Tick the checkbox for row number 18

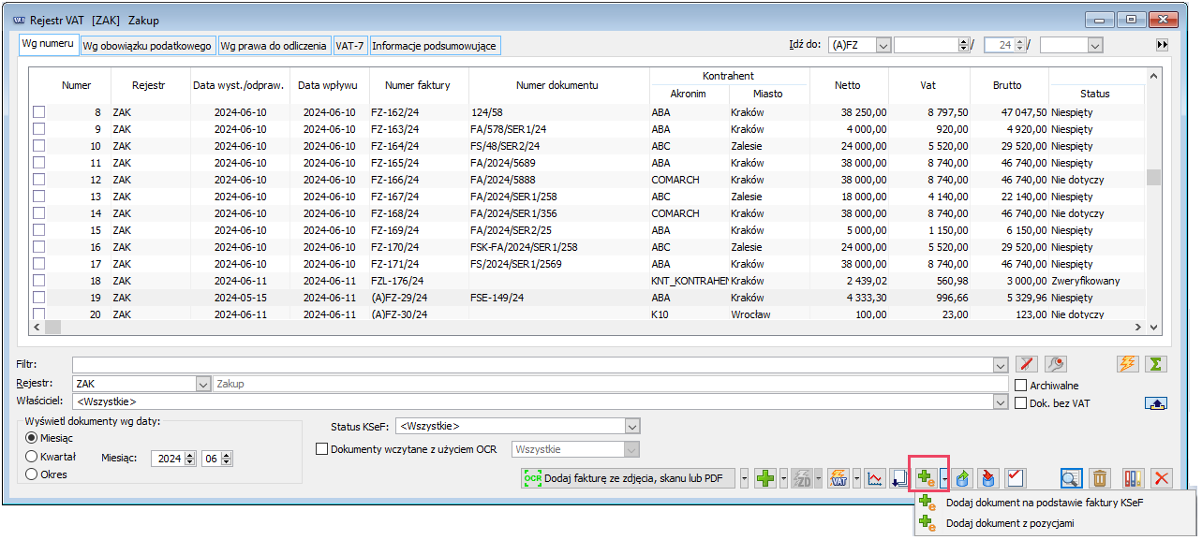coord(39,281)
